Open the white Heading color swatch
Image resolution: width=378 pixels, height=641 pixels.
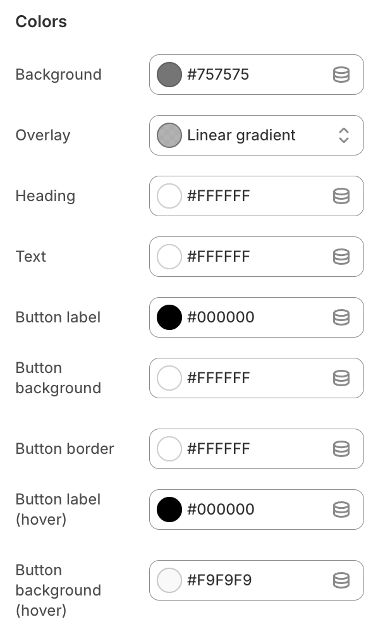169,196
